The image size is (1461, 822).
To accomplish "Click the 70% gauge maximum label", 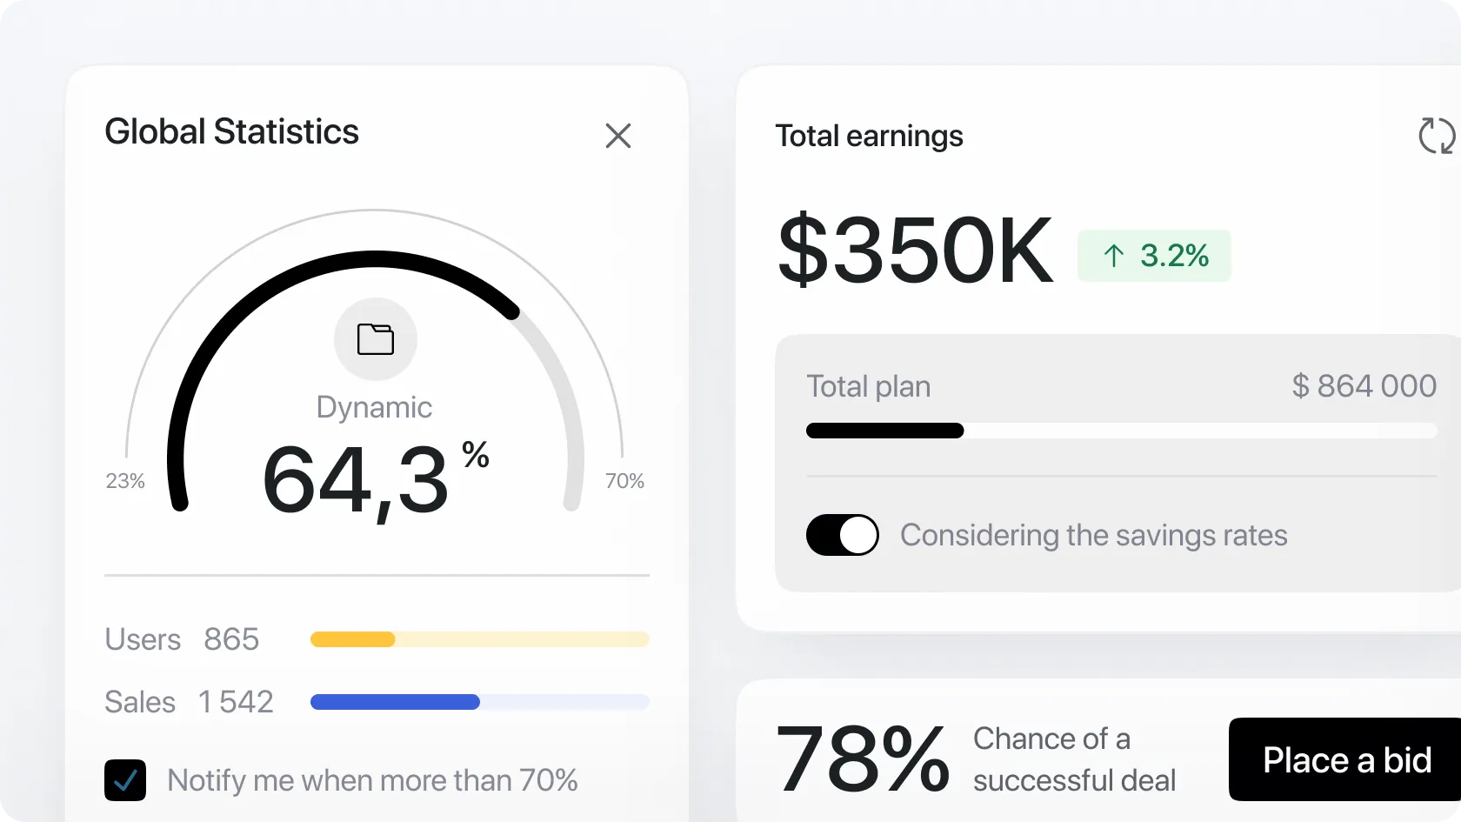I will [624, 481].
